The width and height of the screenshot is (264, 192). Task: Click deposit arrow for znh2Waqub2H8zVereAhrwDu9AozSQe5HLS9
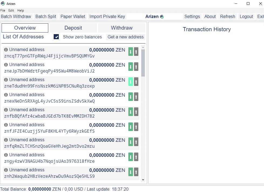tap(131, 172)
